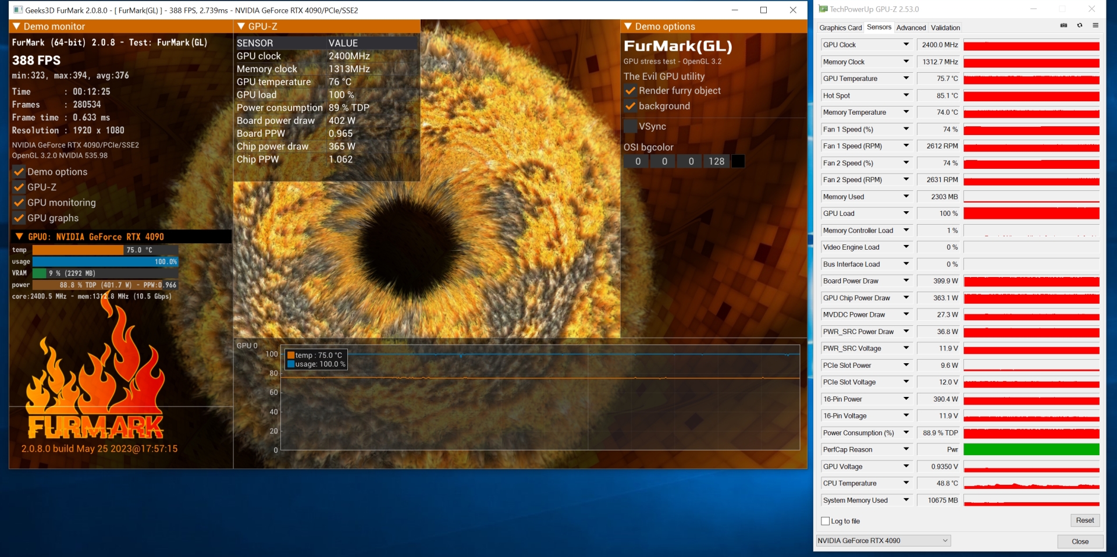The height and width of the screenshot is (557, 1117).
Task: Open the GPU Temperature sensor dropdown
Action: tap(906, 79)
